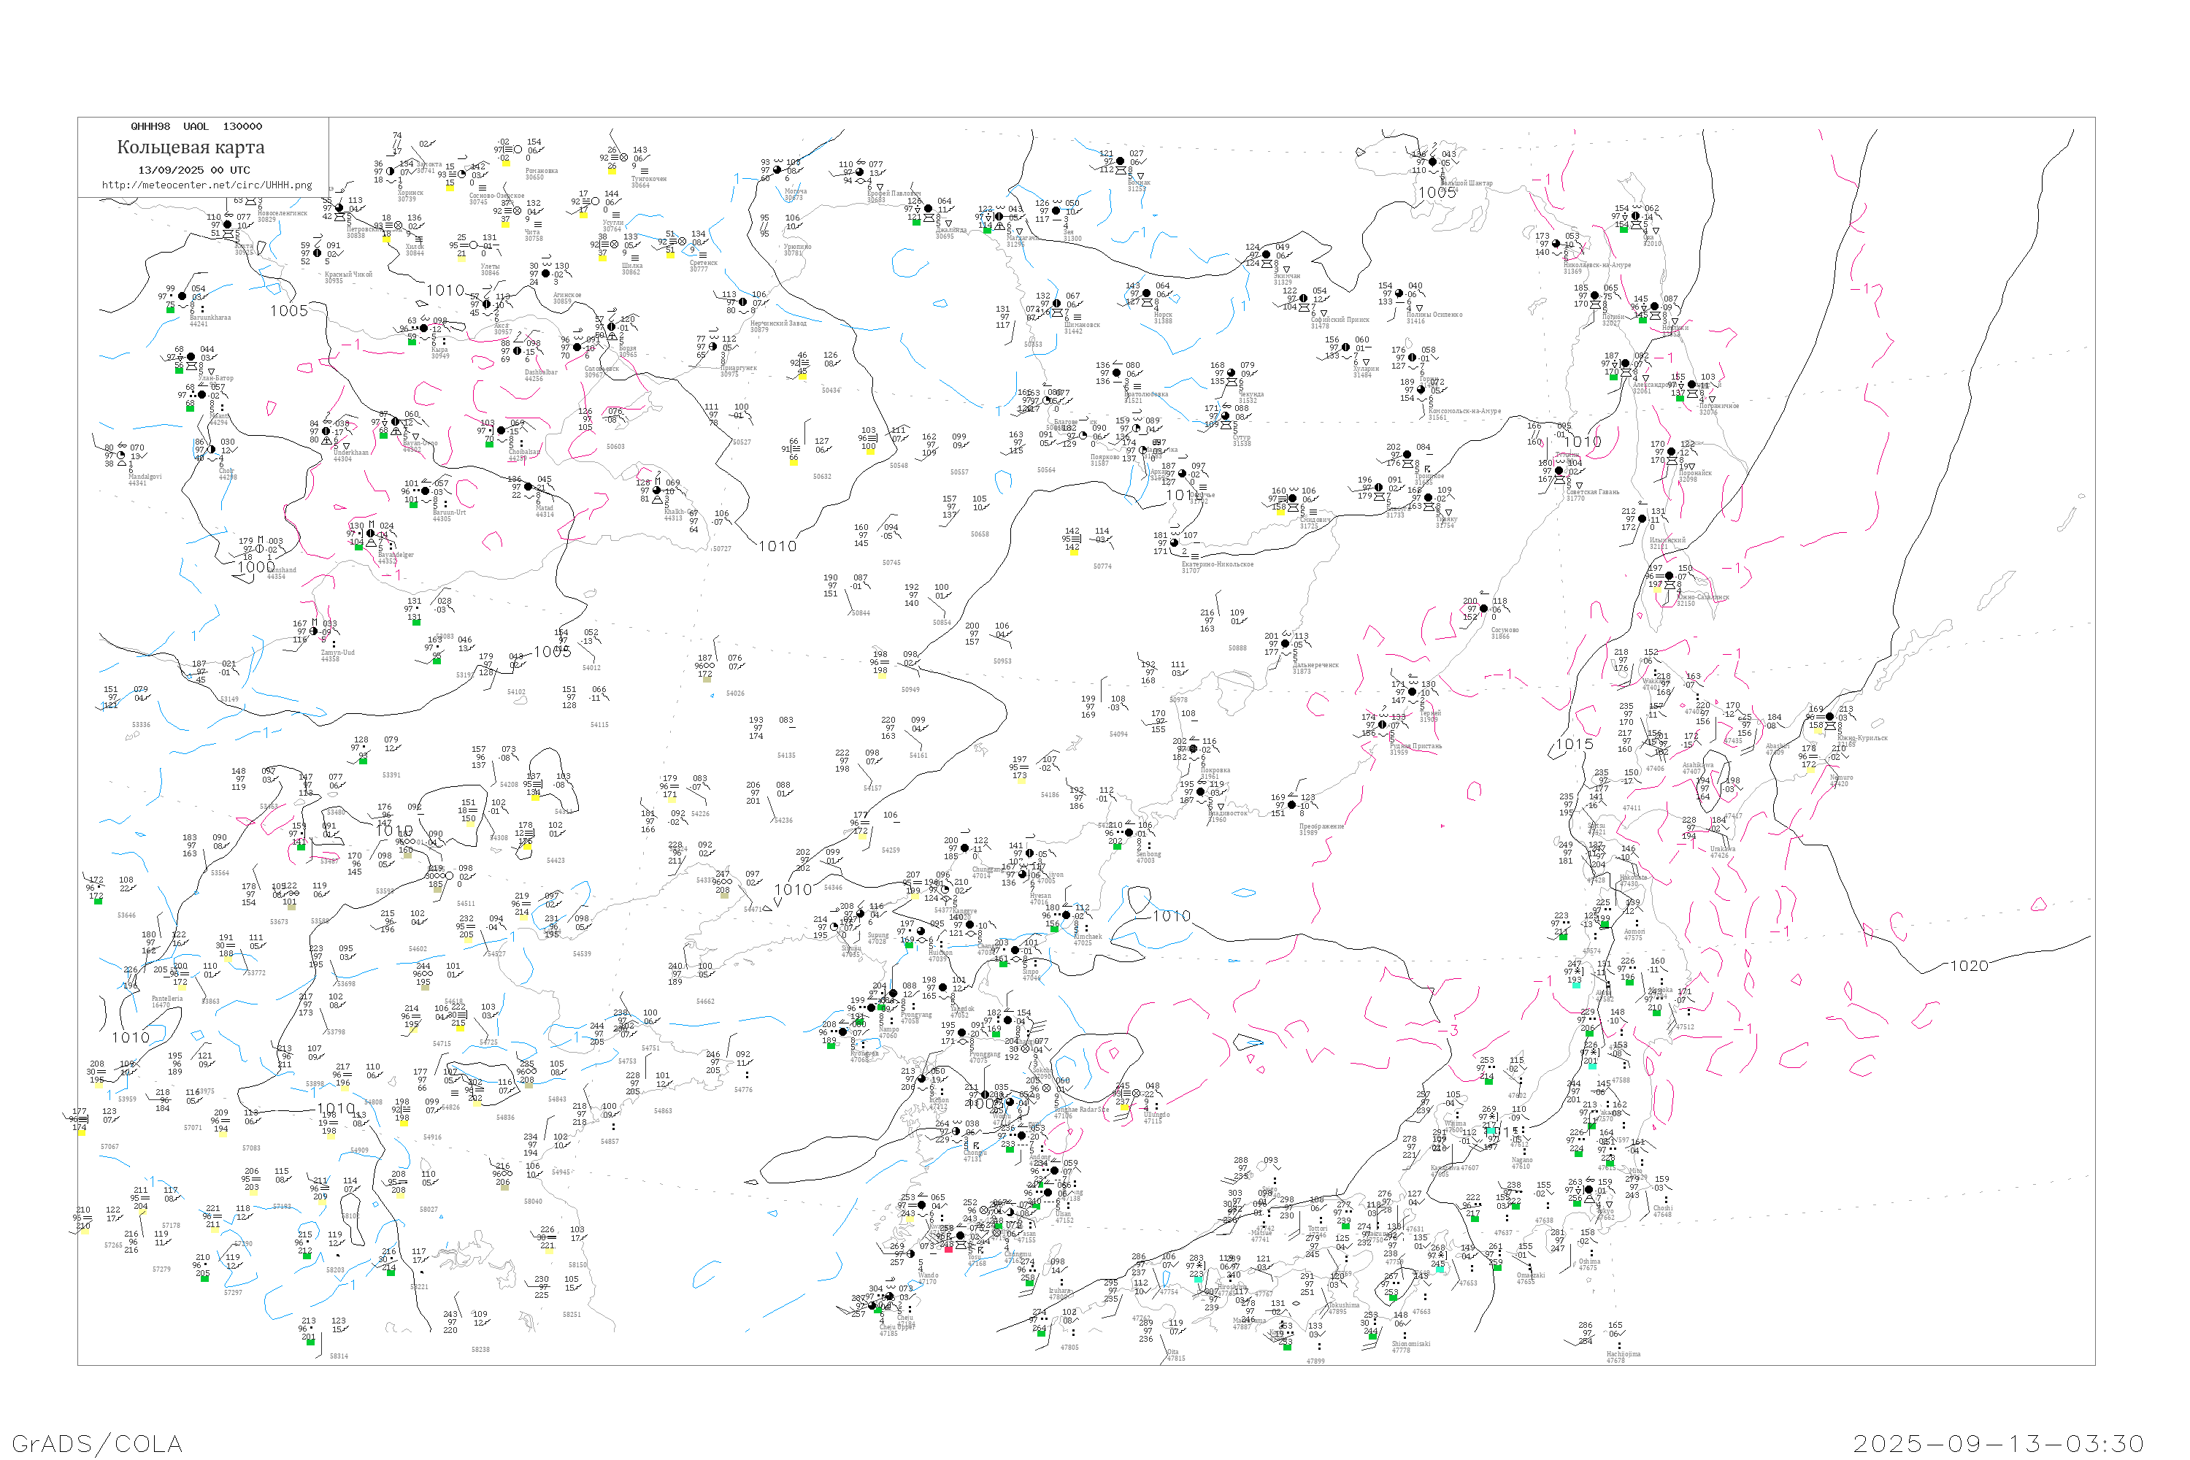This screenshot has width=2190, height=1460.
Task: Click the 2025-09-13-03:30 timestamp at bottom right
Action: 1998,1443
